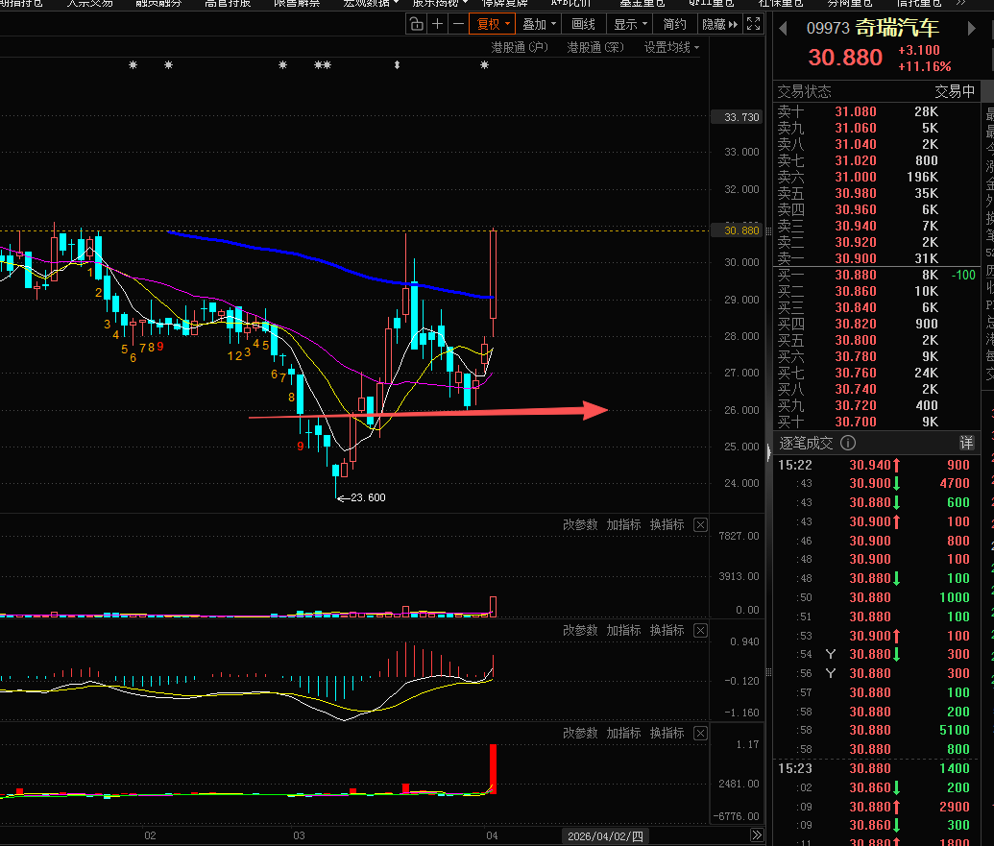Image resolution: width=994 pixels, height=846 pixels.
Task: Click the double-star event marker
Action: (x=323, y=64)
